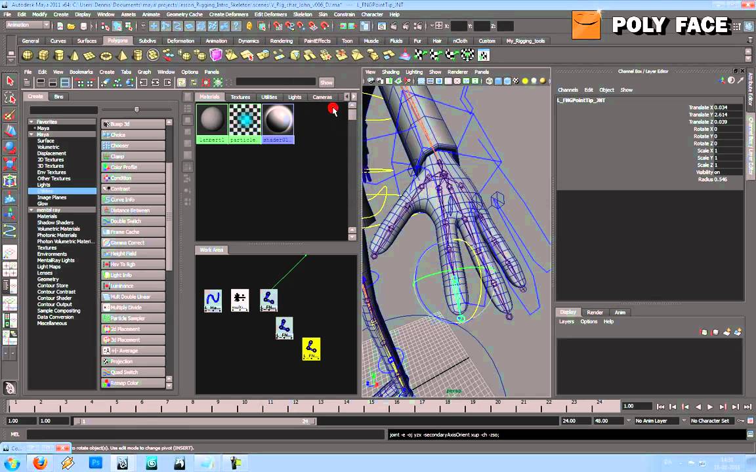Open the Render tab in Layer Editor

[x=595, y=312]
